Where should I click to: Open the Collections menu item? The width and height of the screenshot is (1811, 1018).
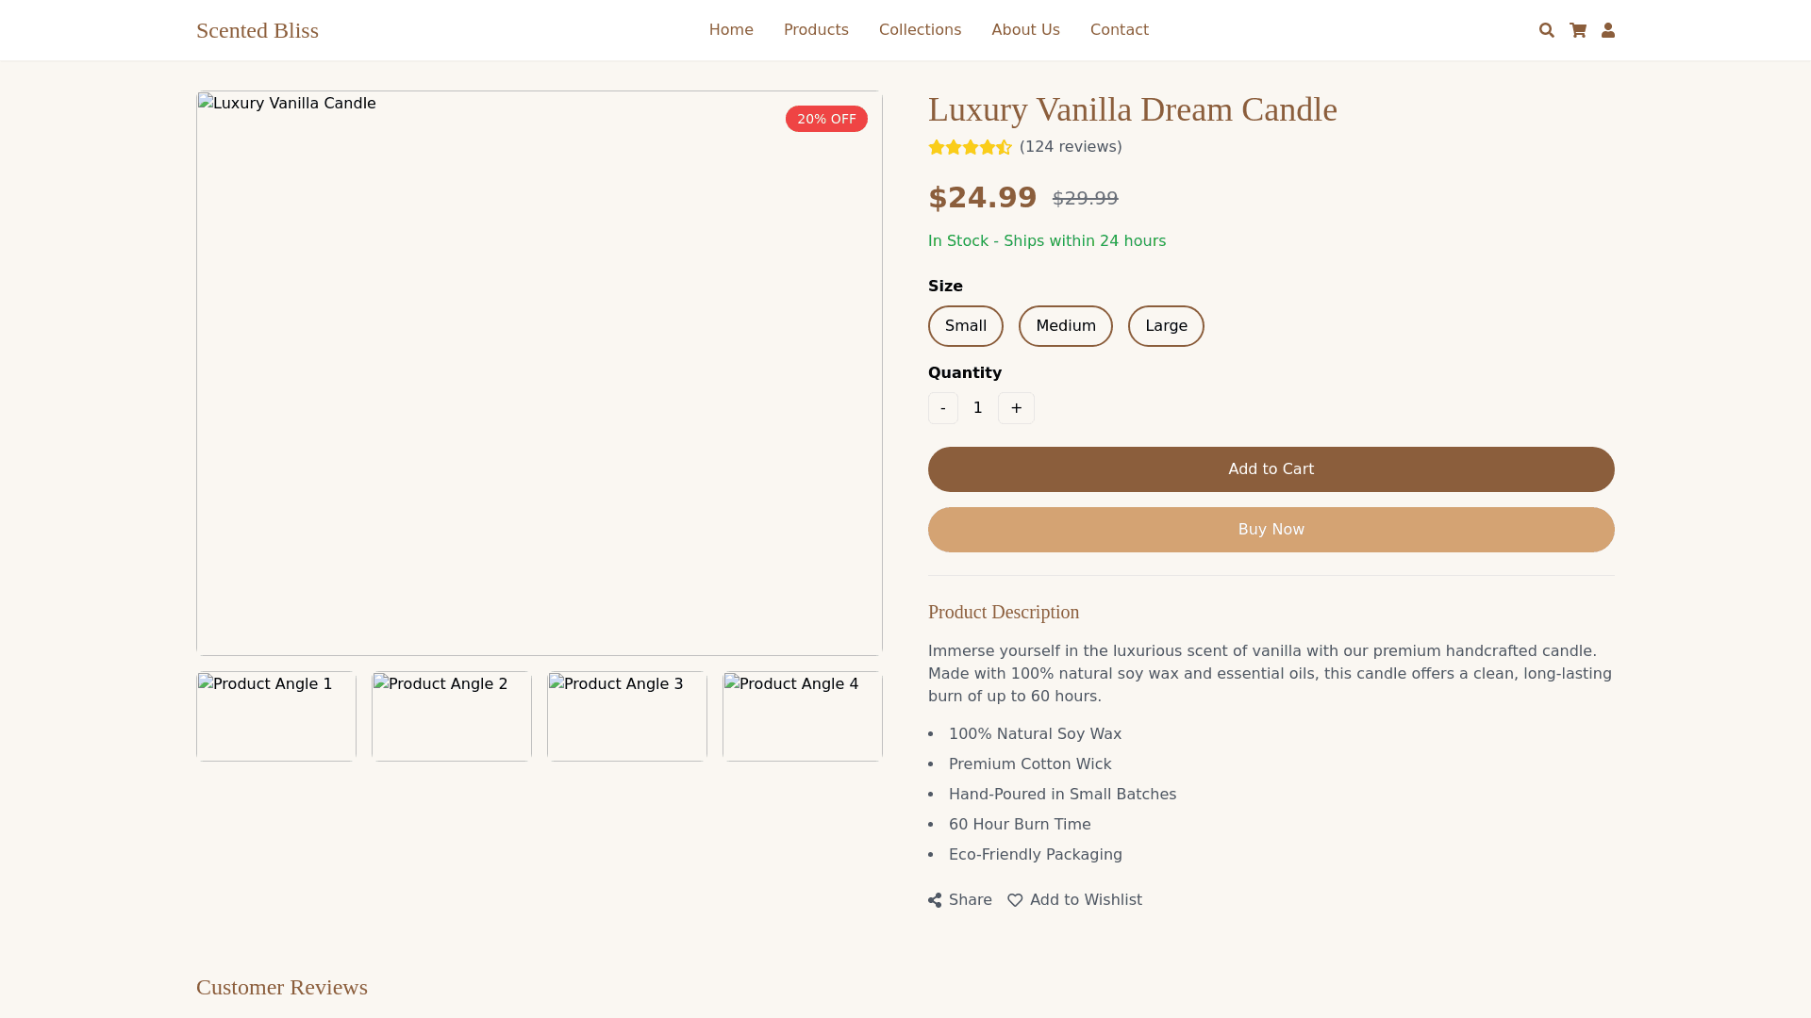[x=920, y=30]
